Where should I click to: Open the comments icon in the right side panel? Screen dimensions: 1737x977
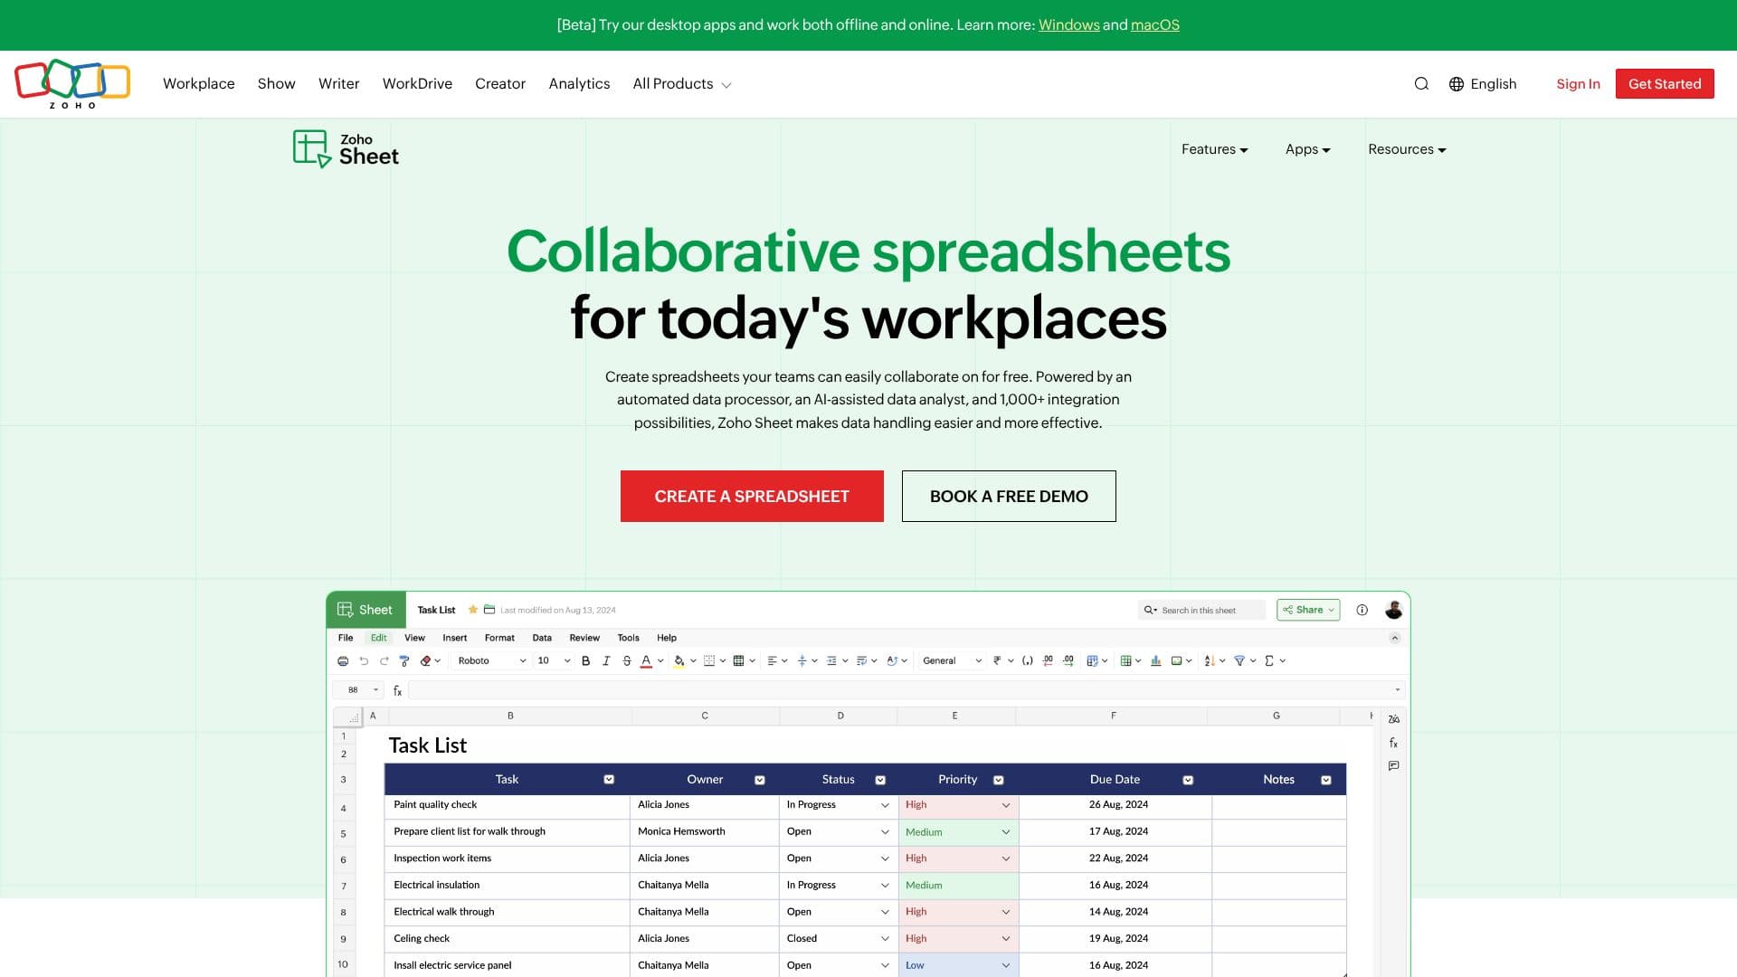pos(1393,766)
